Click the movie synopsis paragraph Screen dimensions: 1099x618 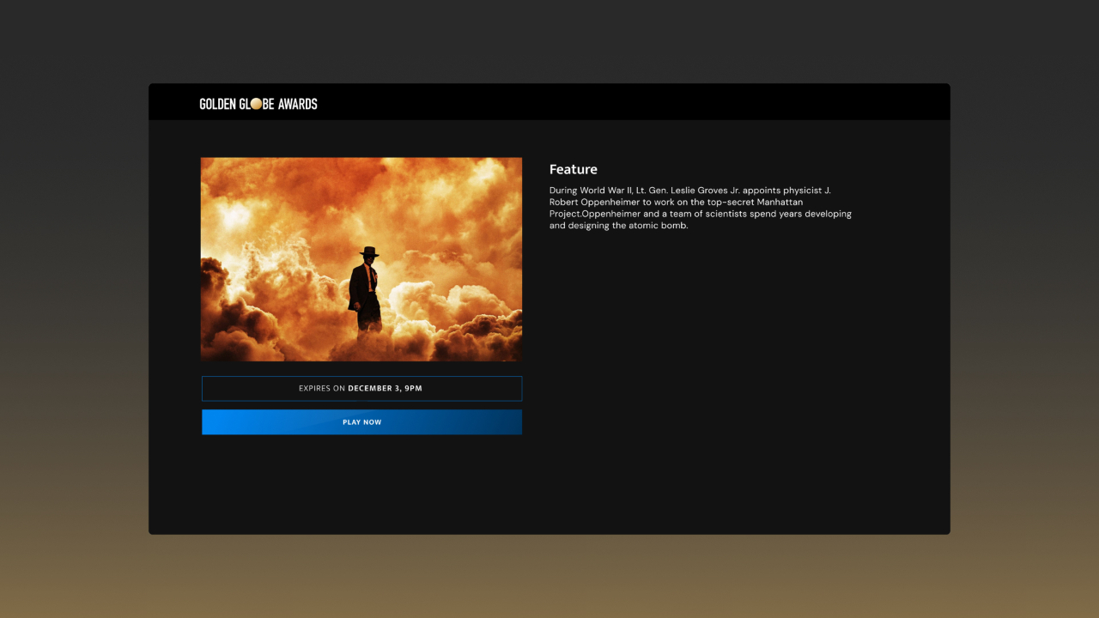(699, 207)
